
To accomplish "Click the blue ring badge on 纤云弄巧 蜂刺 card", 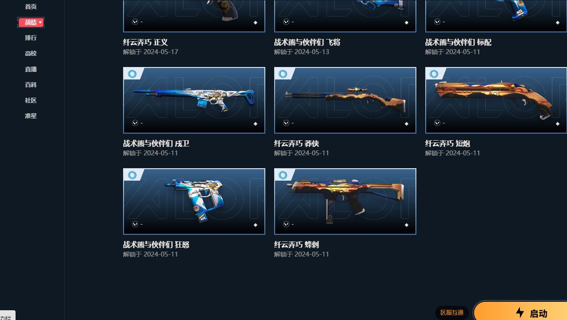I will (283, 175).
